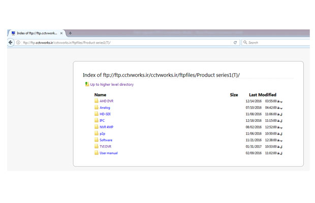Open the TVI DVR directory
Screen dimensions: 315x203
(x=106, y=147)
